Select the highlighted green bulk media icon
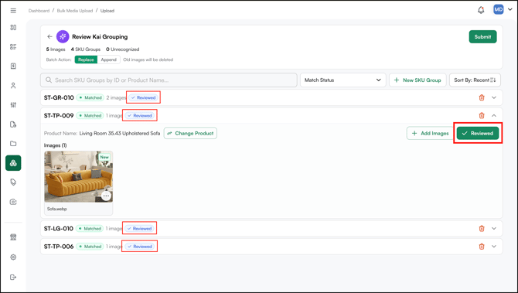 point(13,163)
